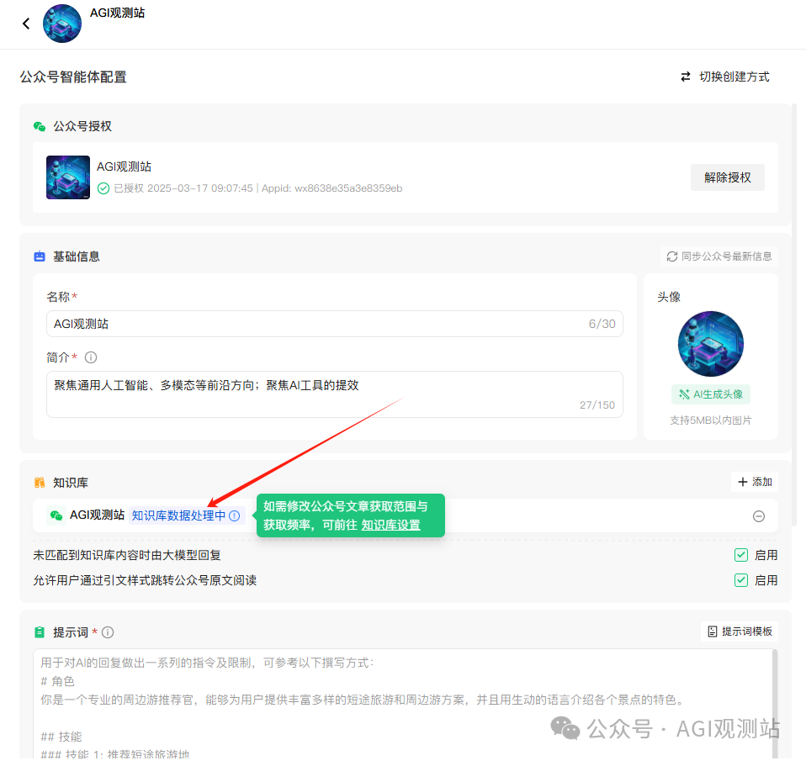Click the WeChat icon beside 公众号授权

click(x=40, y=126)
